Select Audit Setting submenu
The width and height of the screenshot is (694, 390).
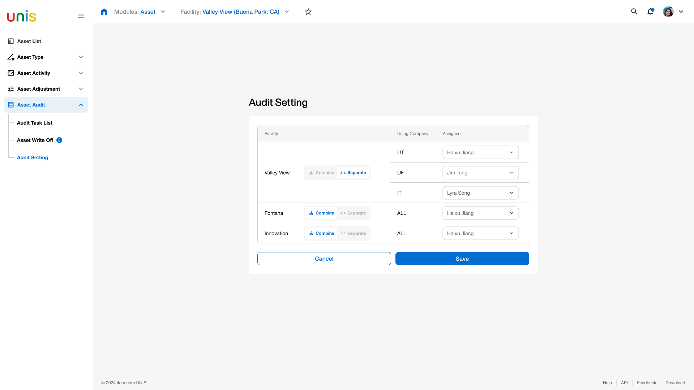[33, 157]
